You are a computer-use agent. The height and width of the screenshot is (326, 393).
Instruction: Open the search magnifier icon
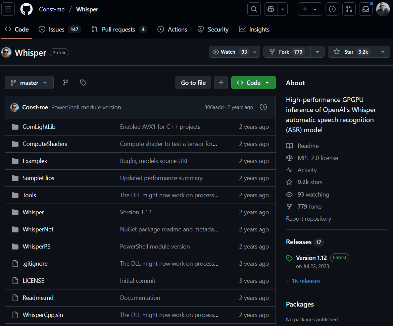click(254, 9)
